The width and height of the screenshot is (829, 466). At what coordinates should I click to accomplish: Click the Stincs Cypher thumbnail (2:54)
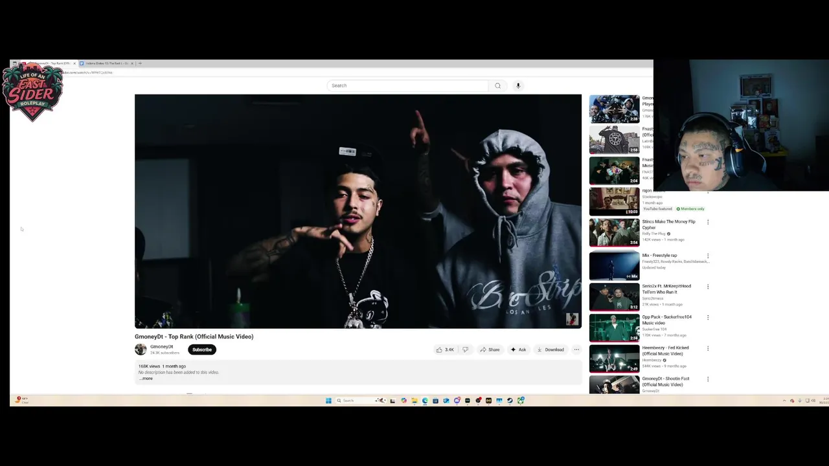tap(614, 232)
